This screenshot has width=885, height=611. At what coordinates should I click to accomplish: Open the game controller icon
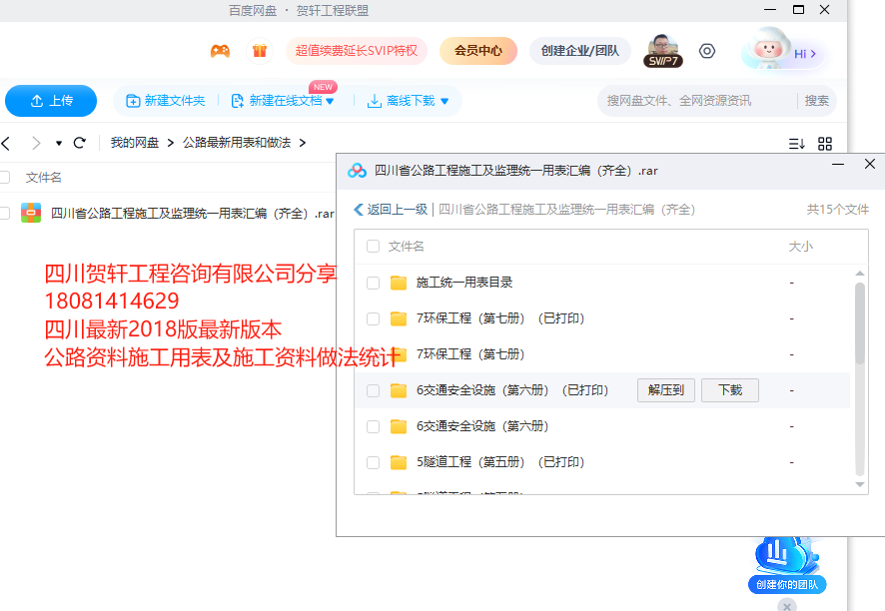[x=220, y=51]
